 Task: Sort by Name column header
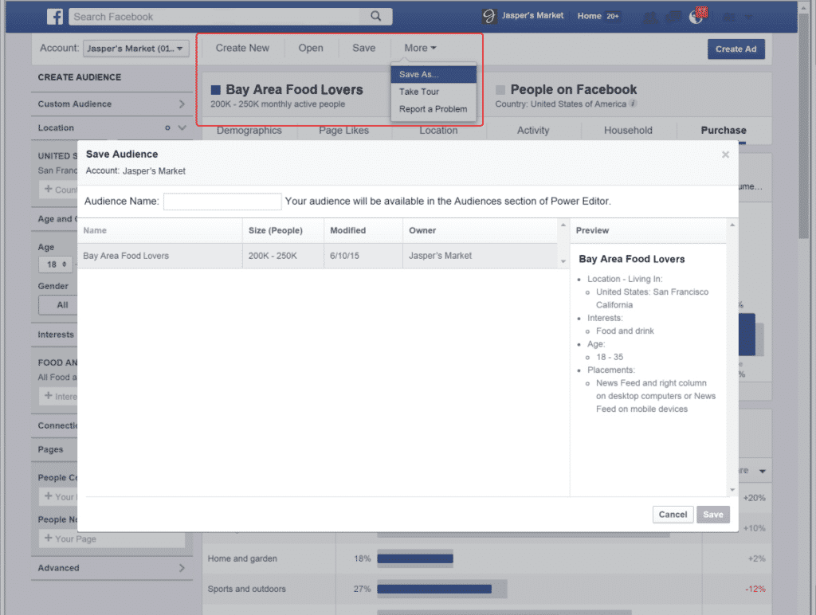click(x=159, y=230)
